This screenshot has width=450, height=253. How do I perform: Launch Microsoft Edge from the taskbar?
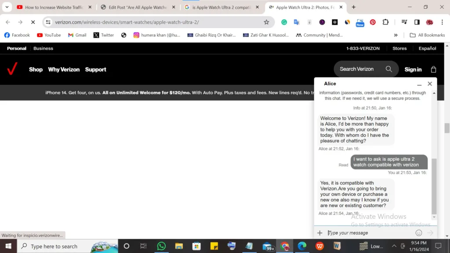click(x=302, y=246)
